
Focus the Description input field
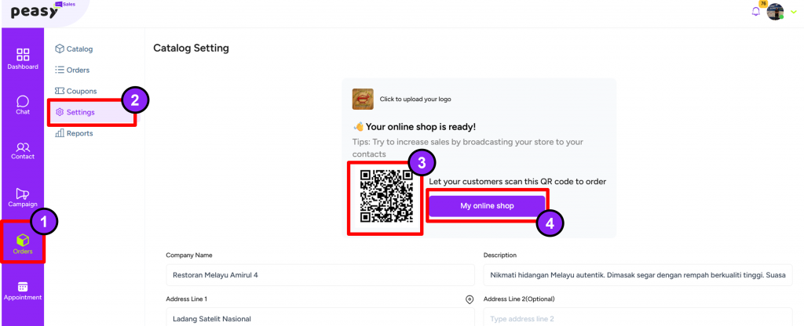click(638, 275)
